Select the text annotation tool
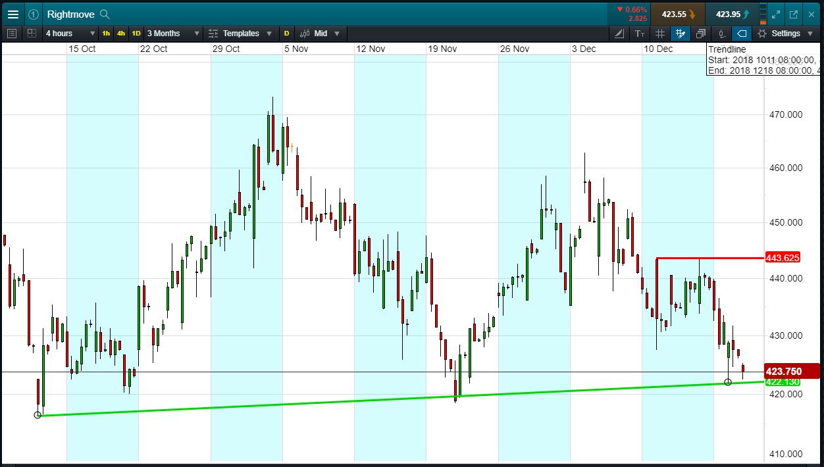 point(640,34)
